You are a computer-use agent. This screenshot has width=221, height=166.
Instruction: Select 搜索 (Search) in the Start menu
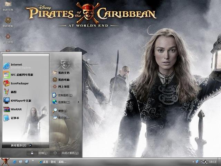click(x=63, y=111)
